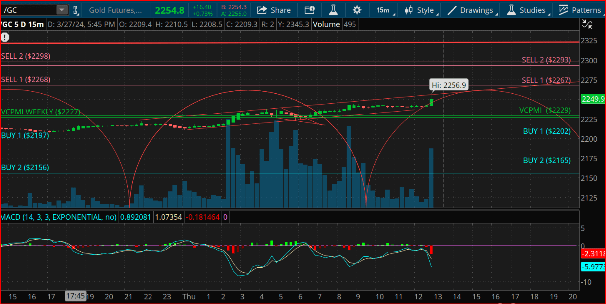Image resolution: width=606 pixels, height=304 pixels.
Task: Click the BUY 1 ($2197) label
Action: (x=25, y=135)
